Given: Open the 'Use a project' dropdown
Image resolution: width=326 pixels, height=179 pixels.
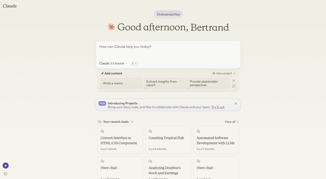Looking at the screenshot, I should point(224,73).
